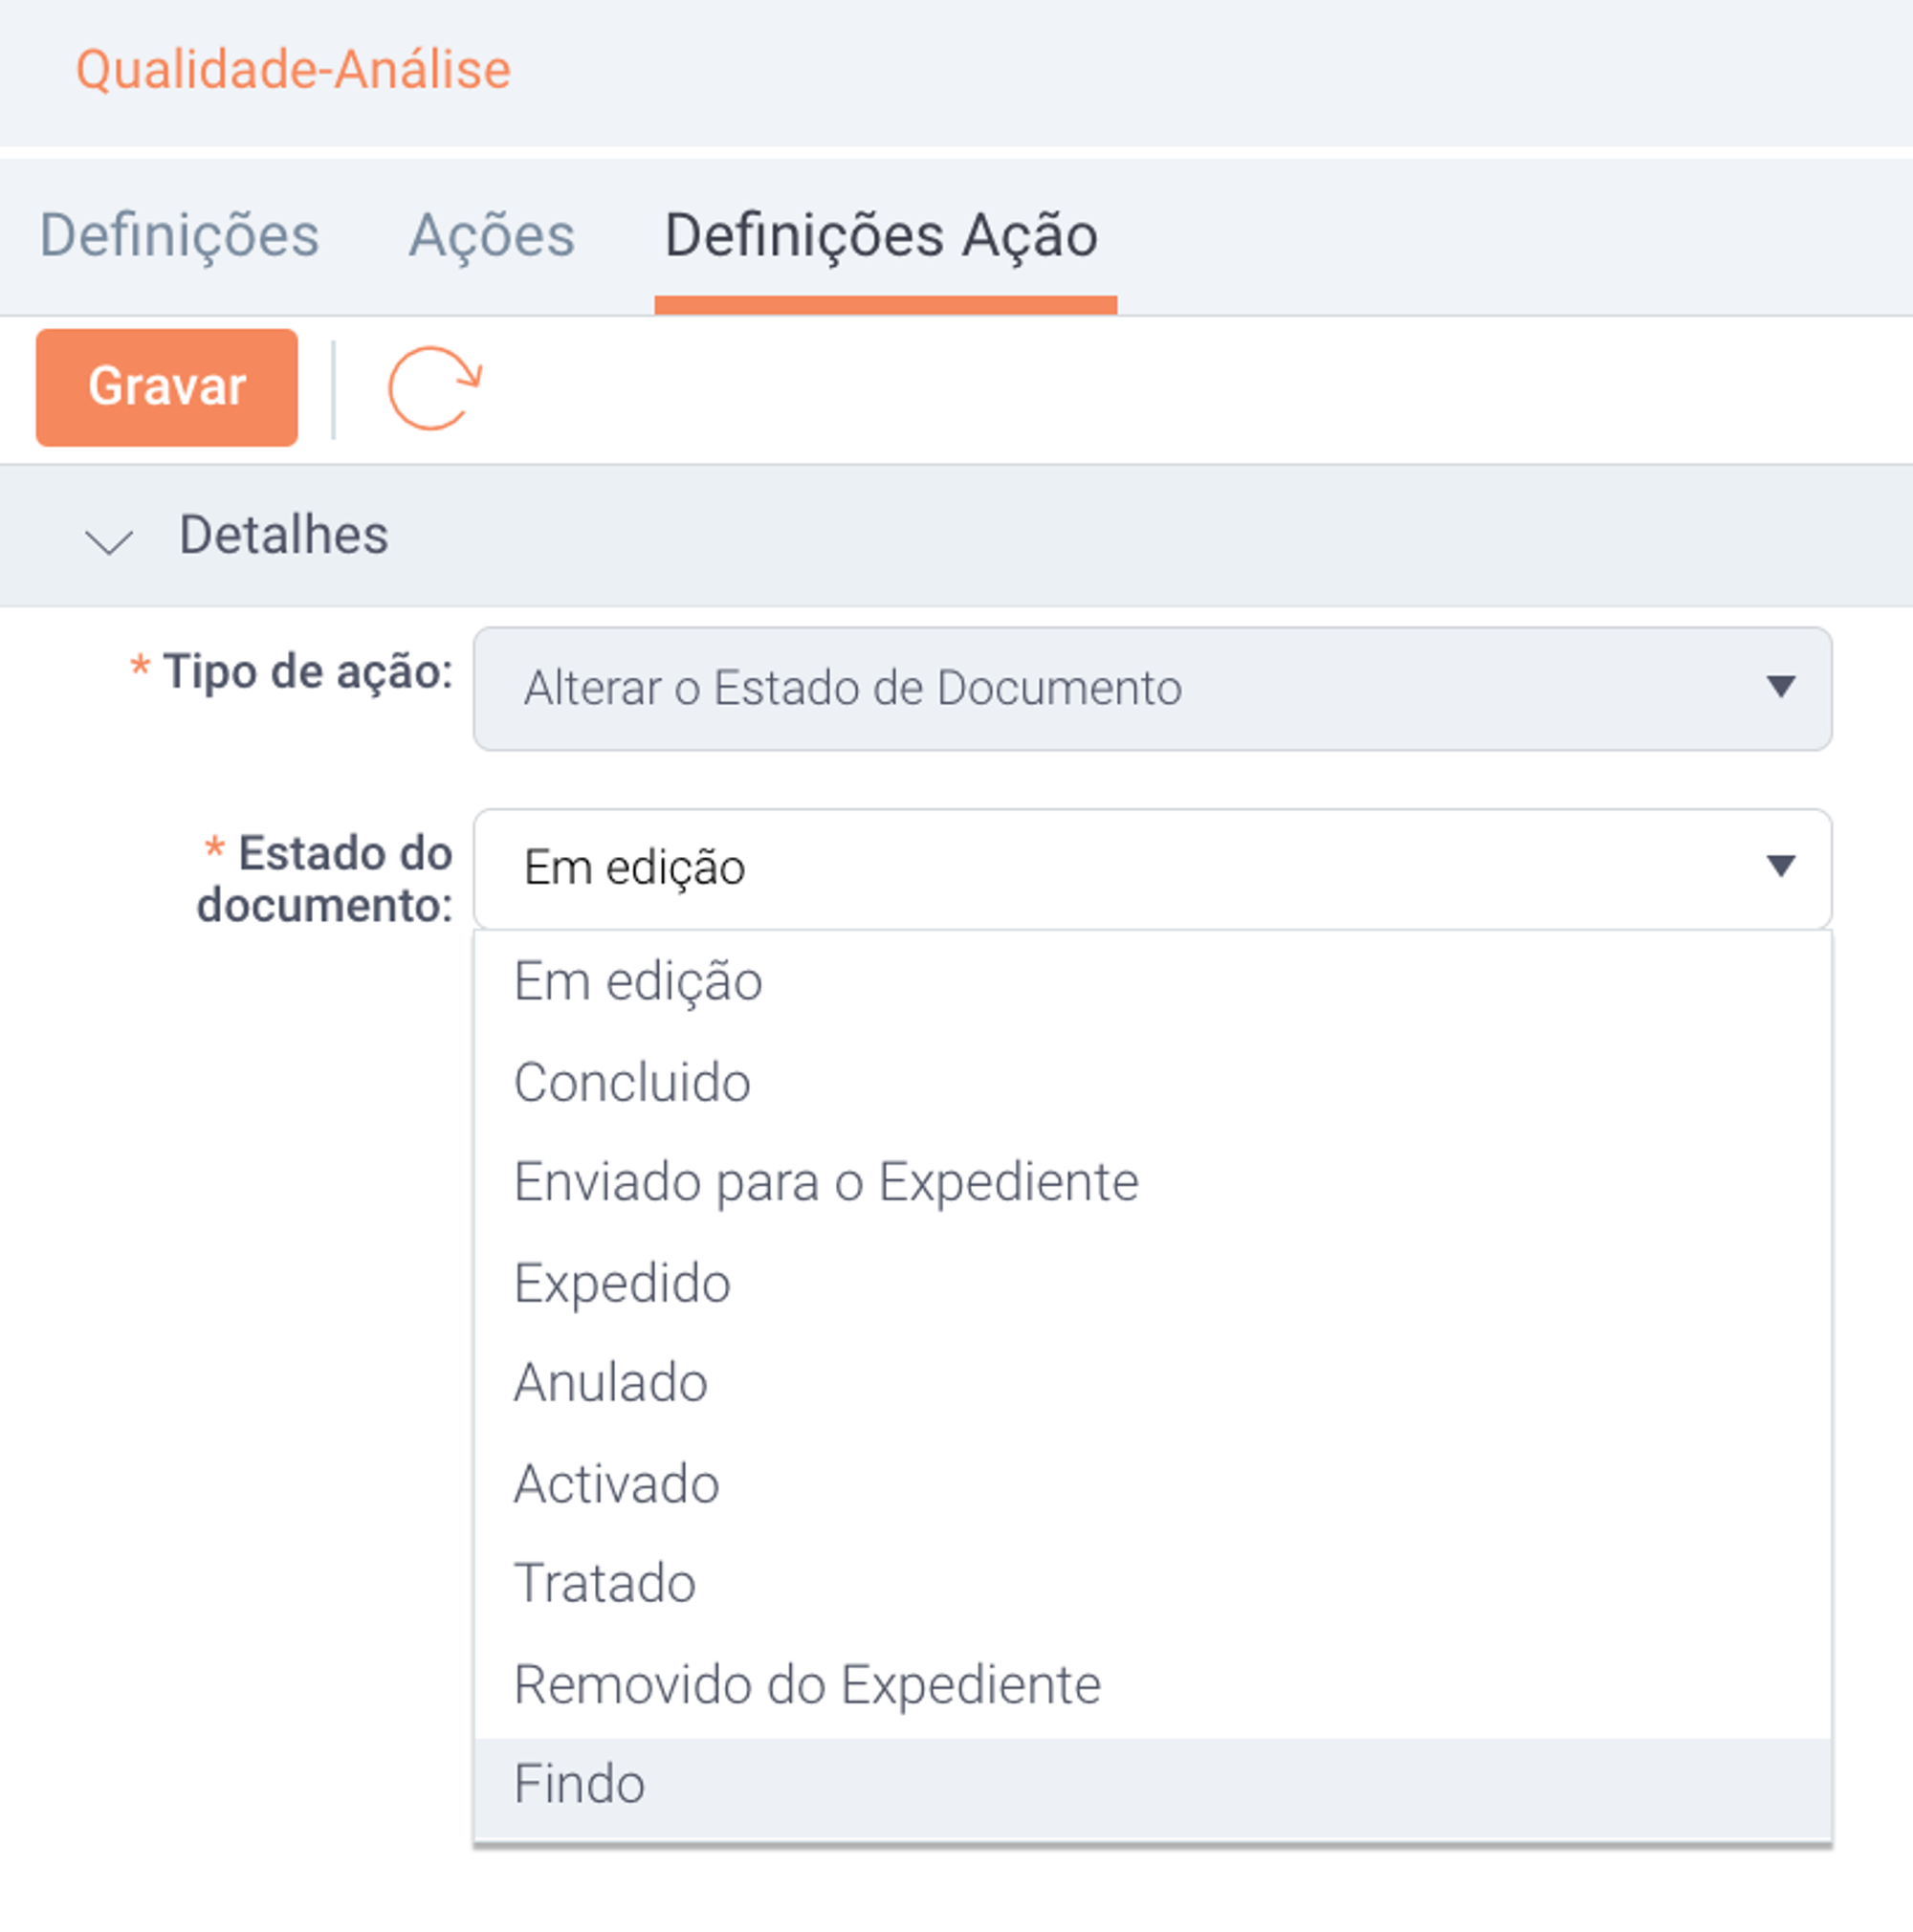
Task: Select the Definições Ação tab
Action: pos(882,236)
